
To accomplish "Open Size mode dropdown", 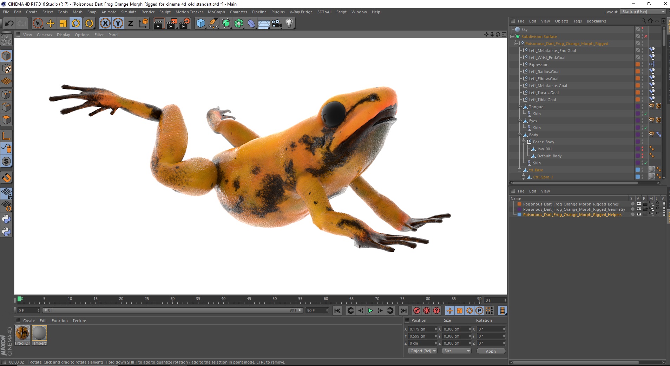I will point(456,351).
